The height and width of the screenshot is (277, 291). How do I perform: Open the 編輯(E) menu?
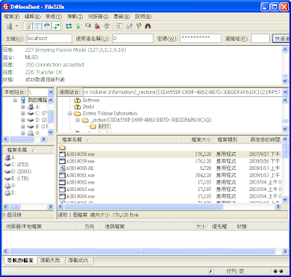tap(33, 17)
